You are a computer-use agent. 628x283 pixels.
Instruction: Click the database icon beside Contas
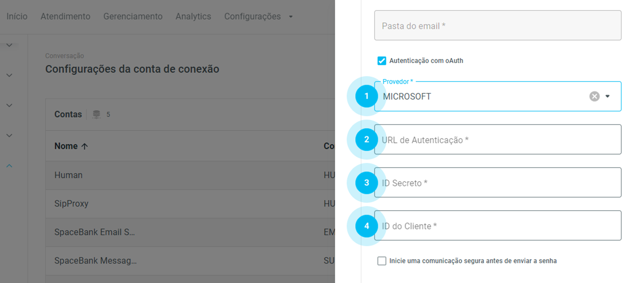[x=97, y=114]
